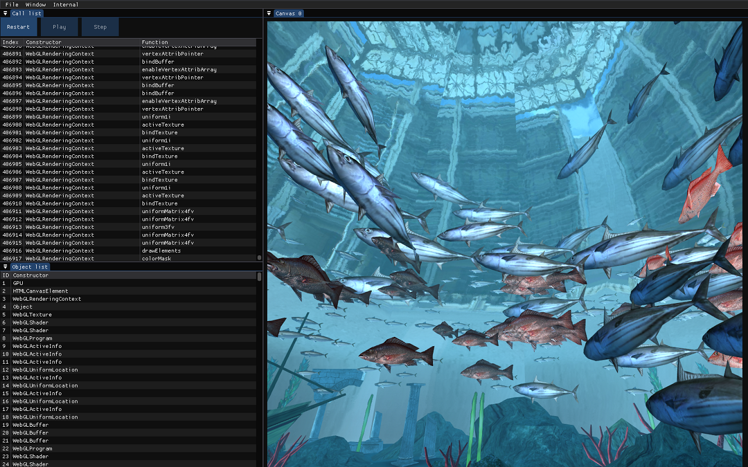Click the Restart button

pos(19,27)
